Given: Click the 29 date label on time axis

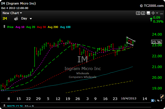Looking at the screenshot, I should coord(38,99).
